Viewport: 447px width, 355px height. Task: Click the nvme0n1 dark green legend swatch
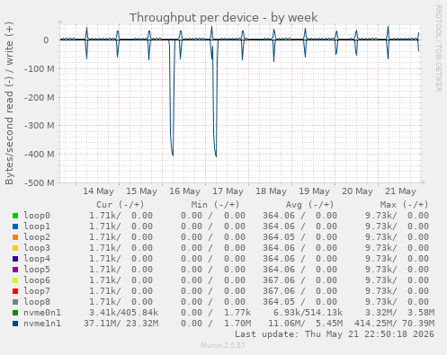pos(15,313)
